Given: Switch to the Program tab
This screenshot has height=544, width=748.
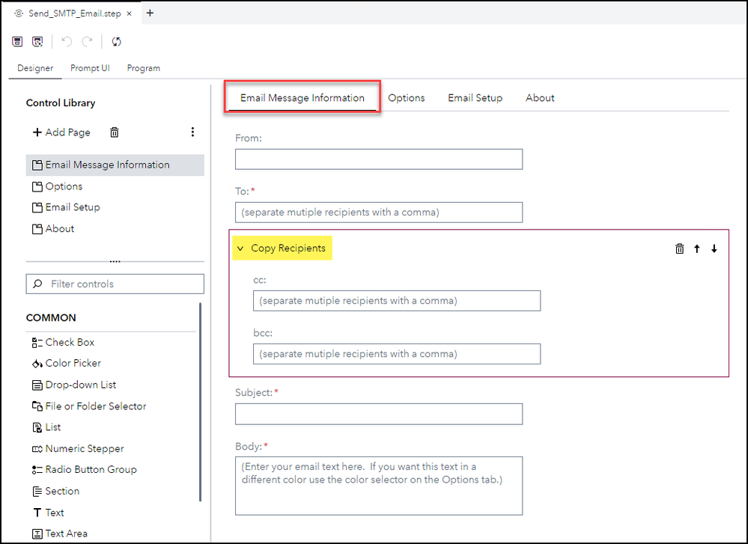Looking at the screenshot, I should pyautogui.click(x=144, y=68).
